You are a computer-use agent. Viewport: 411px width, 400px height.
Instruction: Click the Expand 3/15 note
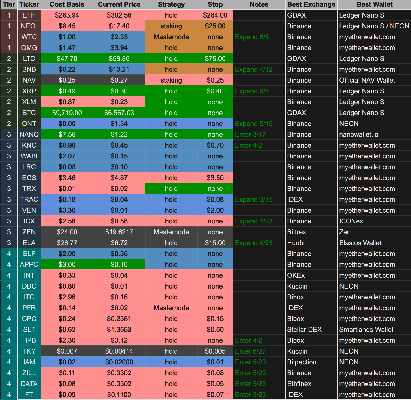(x=259, y=199)
